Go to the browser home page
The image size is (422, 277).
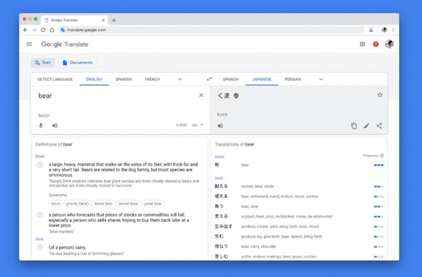(x=52, y=30)
